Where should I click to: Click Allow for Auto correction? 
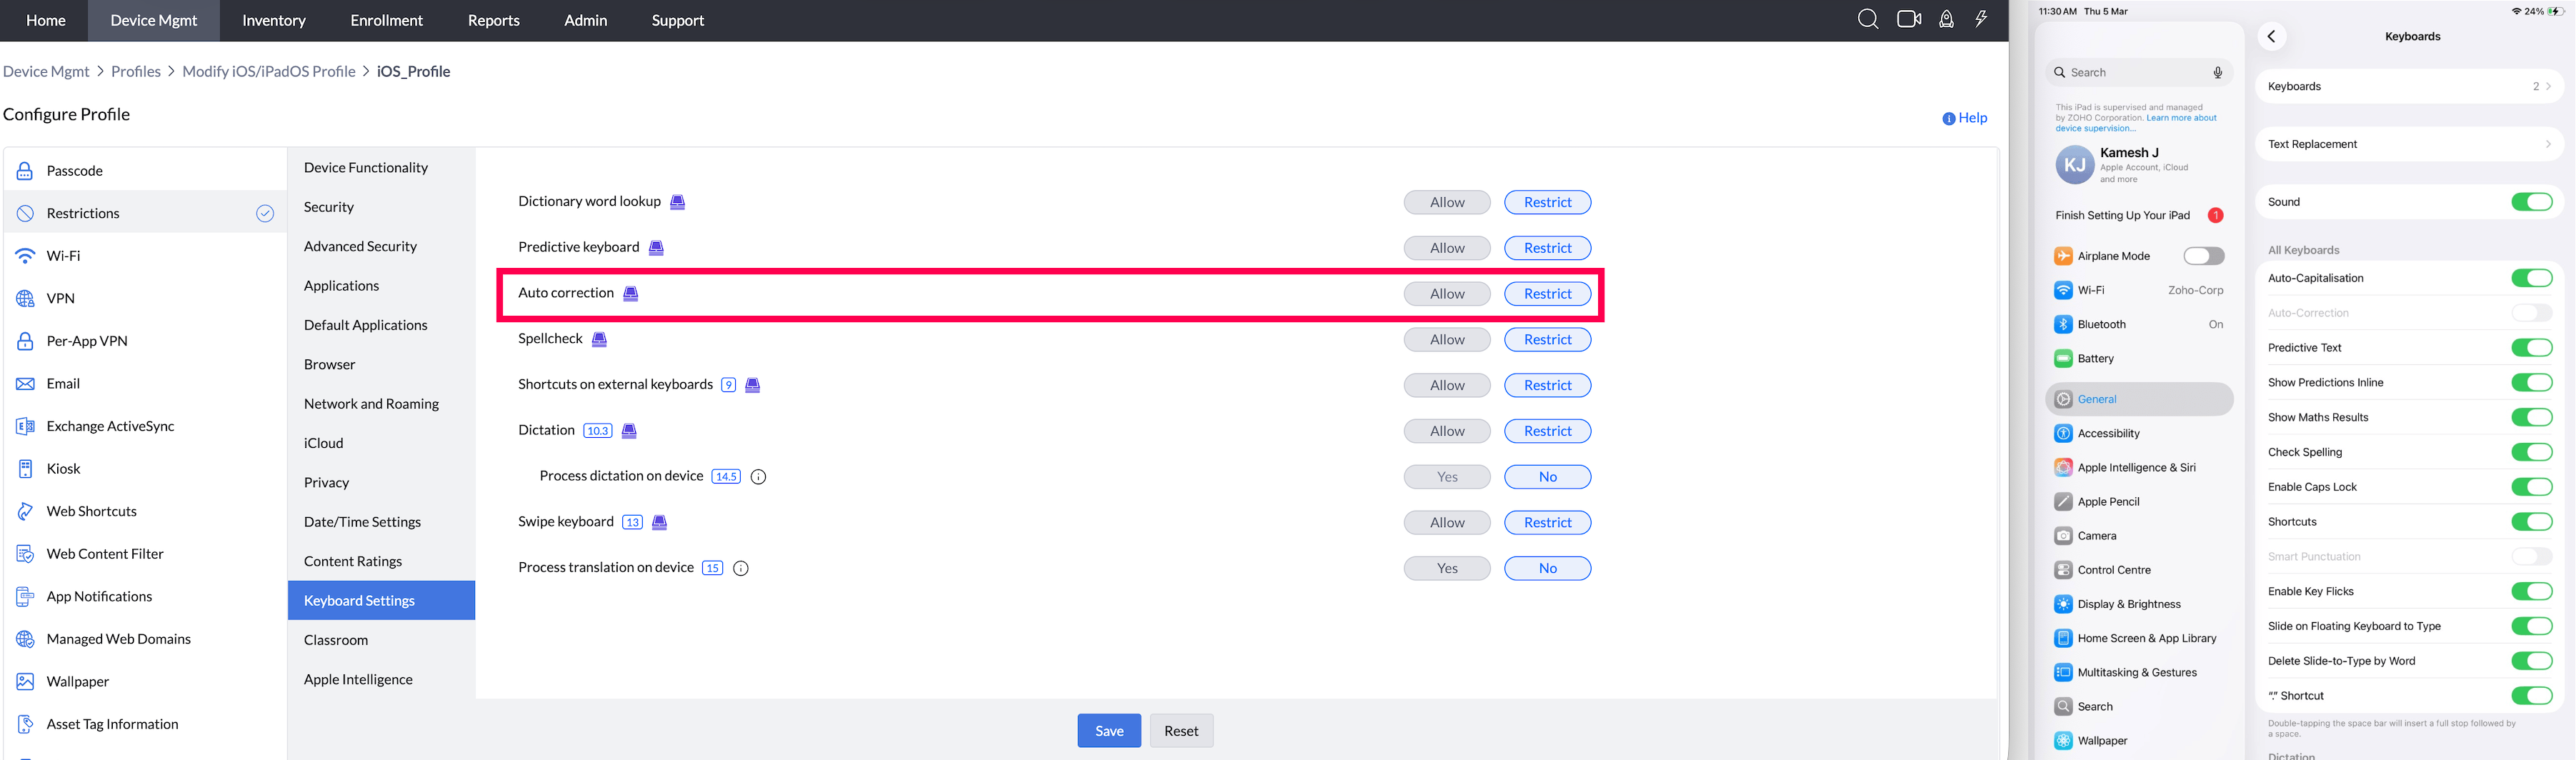(1446, 293)
